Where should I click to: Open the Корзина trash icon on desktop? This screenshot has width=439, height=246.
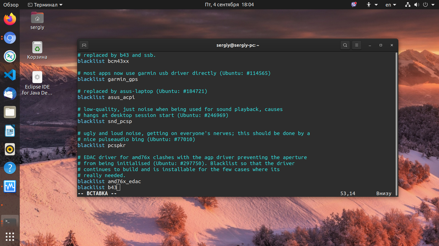click(37, 51)
